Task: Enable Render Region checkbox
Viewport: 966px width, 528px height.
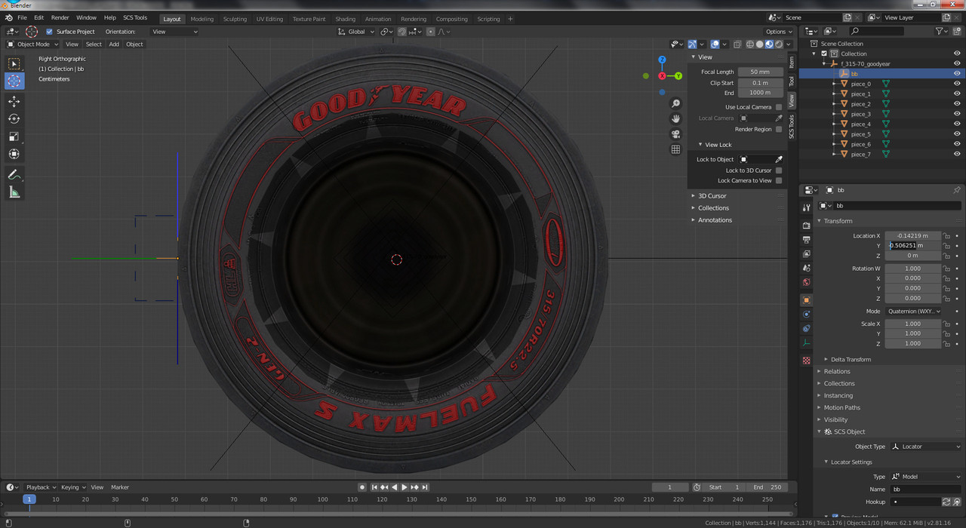Action: (779, 129)
